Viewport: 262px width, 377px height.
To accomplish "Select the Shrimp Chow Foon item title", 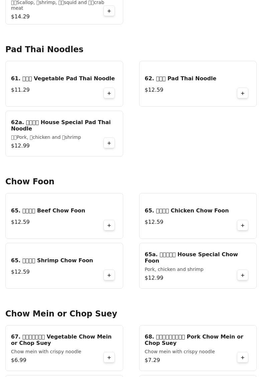I will [x=52, y=261].
